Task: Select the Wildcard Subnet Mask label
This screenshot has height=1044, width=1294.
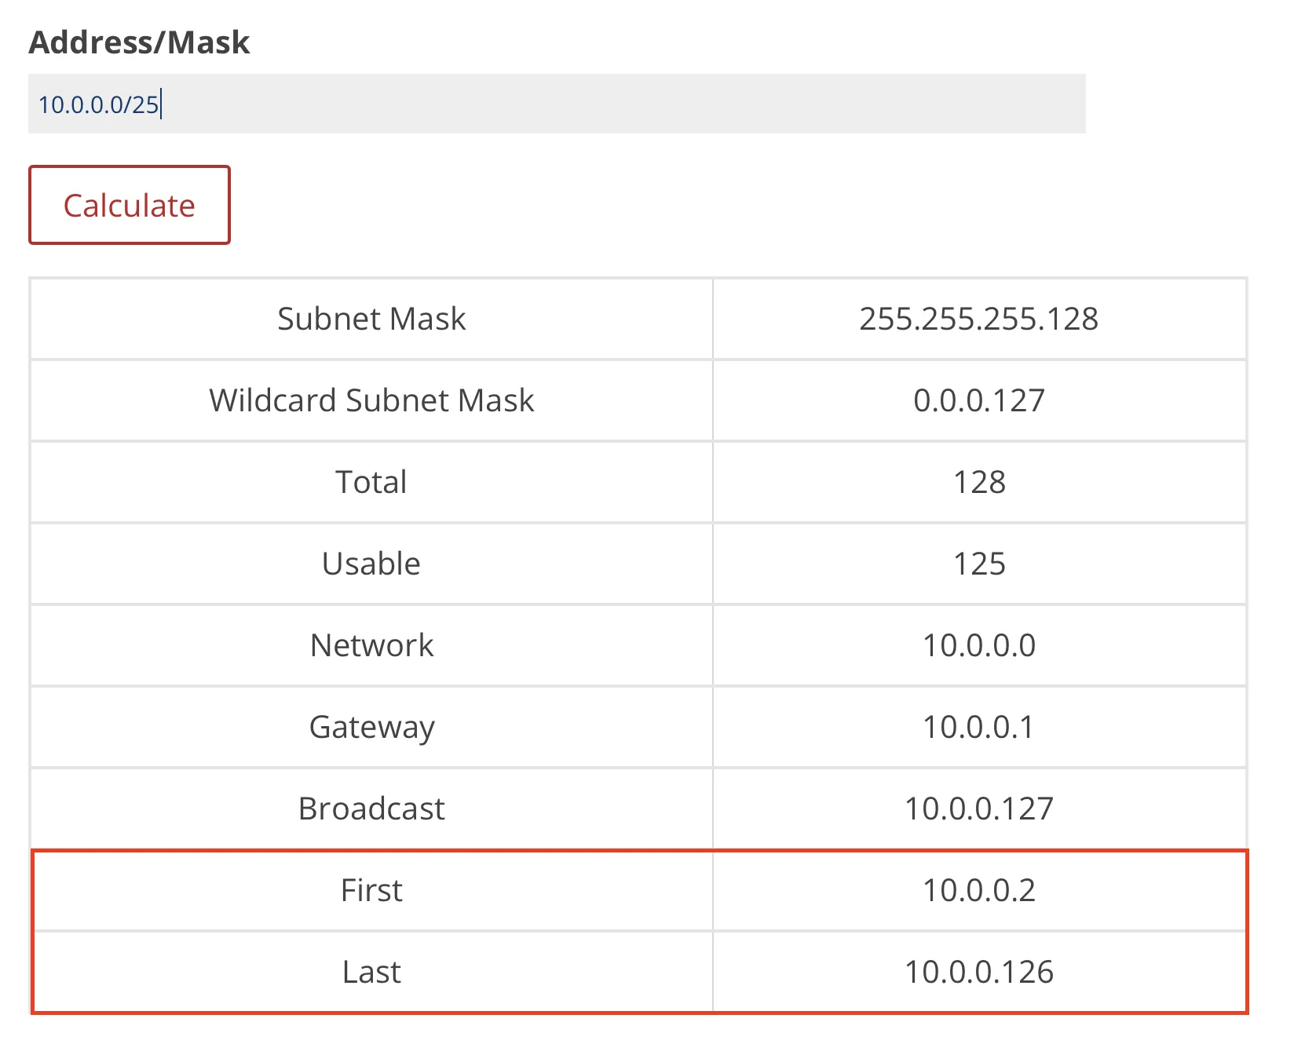Action: pyautogui.click(x=371, y=400)
